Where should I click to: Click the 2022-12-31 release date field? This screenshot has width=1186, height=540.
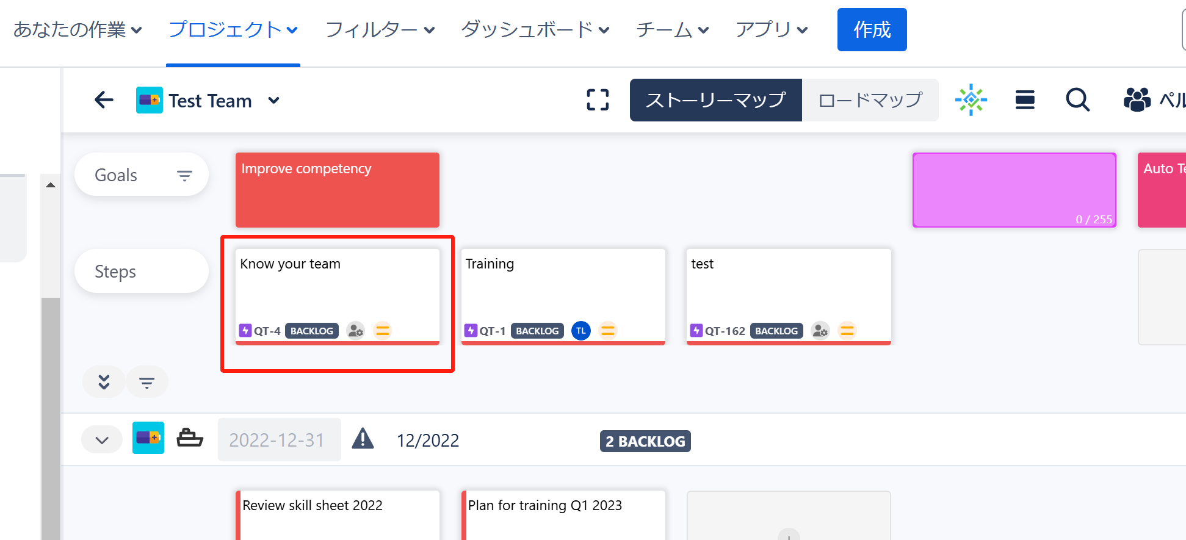[x=279, y=440]
